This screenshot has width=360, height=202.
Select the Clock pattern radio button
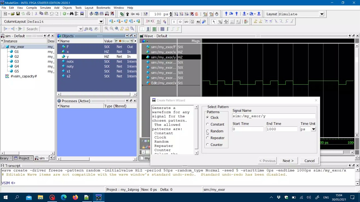[x=208, y=118]
